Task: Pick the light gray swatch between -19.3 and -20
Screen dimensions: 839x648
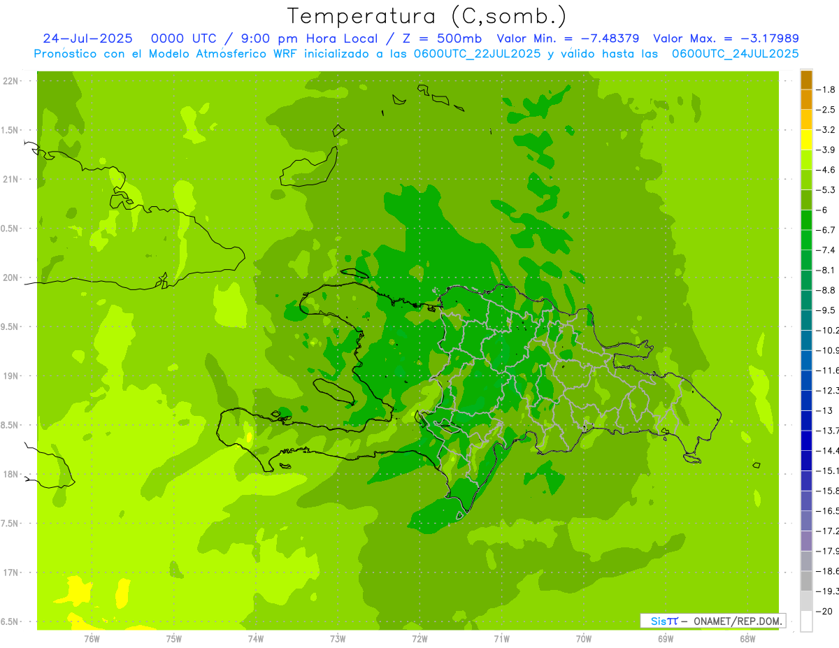Action: pos(806,601)
